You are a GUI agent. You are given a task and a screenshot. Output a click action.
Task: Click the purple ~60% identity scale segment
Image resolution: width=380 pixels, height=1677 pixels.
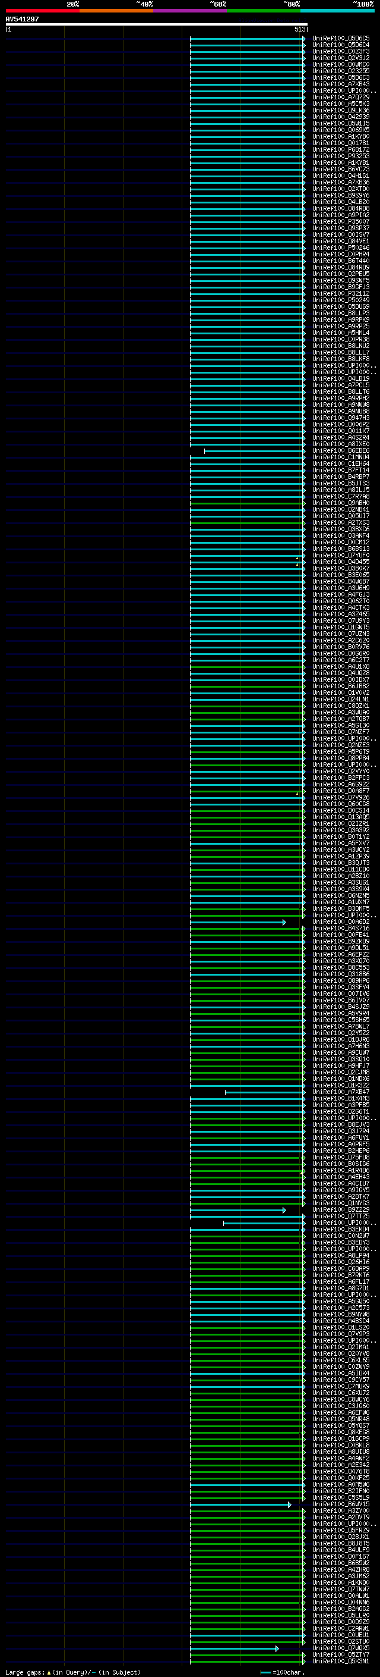[189, 11]
